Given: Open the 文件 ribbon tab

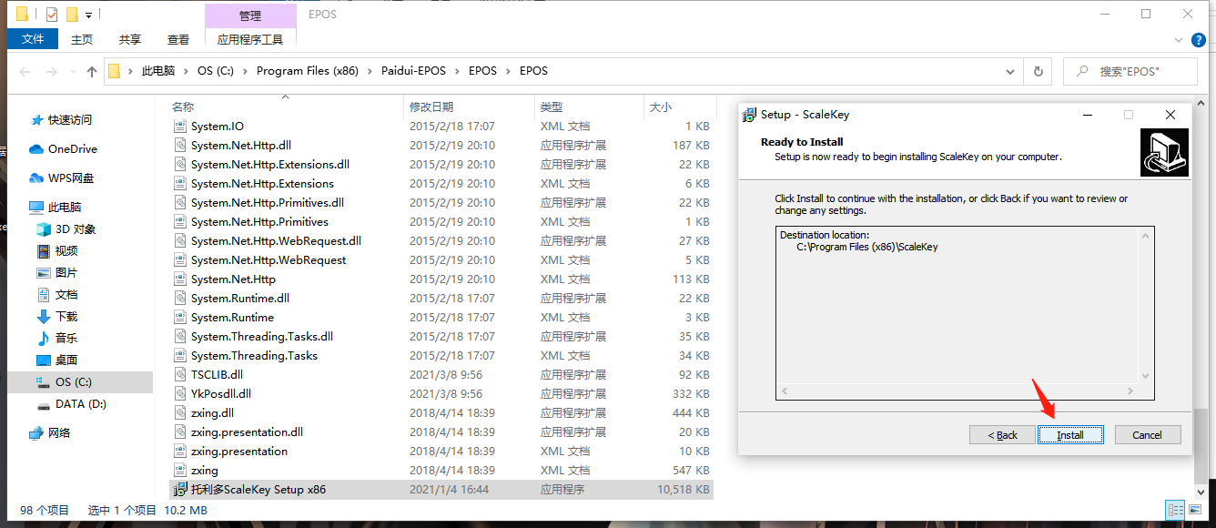Looking at the screenshot, I should point(33,39).
